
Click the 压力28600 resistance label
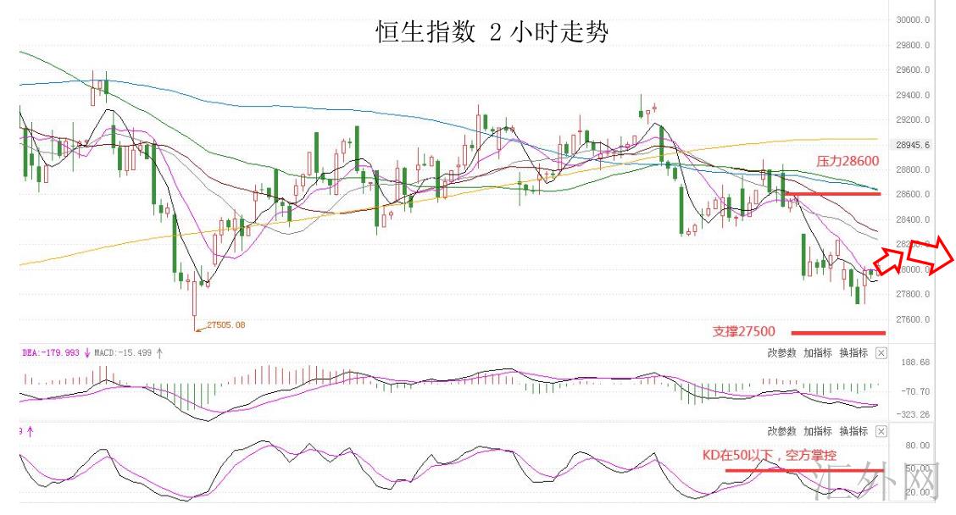click(x=847, y=160)
